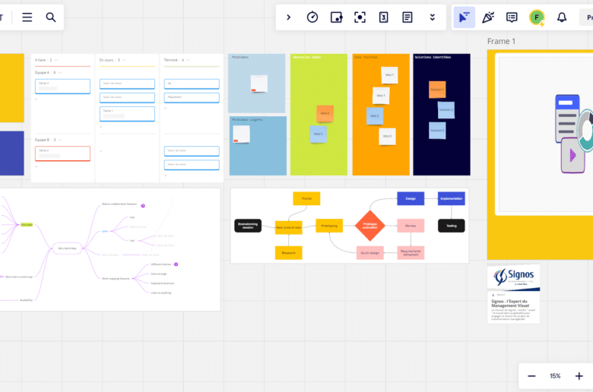
Task: Open the comments panel icon
Action: pos(512,17)
